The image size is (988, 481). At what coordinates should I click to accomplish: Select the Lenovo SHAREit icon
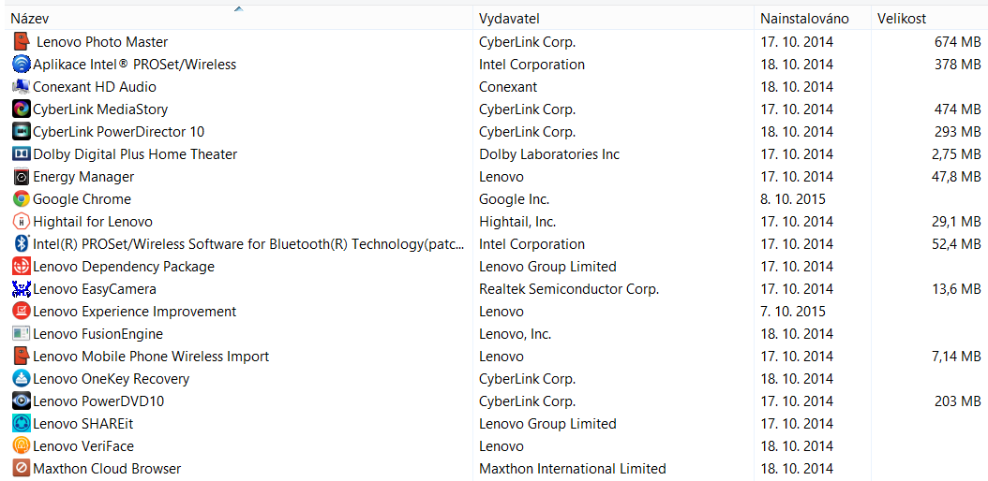(22, 423)
